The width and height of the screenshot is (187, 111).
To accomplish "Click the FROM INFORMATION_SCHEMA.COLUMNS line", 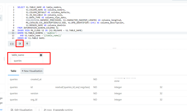I will 38,28.
